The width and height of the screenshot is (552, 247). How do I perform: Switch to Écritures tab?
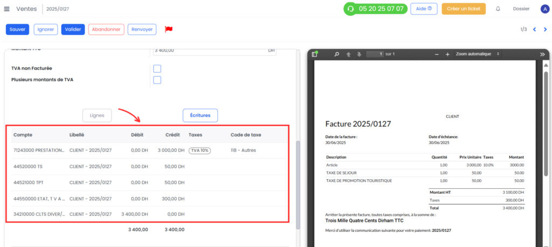tap(201, 115)
